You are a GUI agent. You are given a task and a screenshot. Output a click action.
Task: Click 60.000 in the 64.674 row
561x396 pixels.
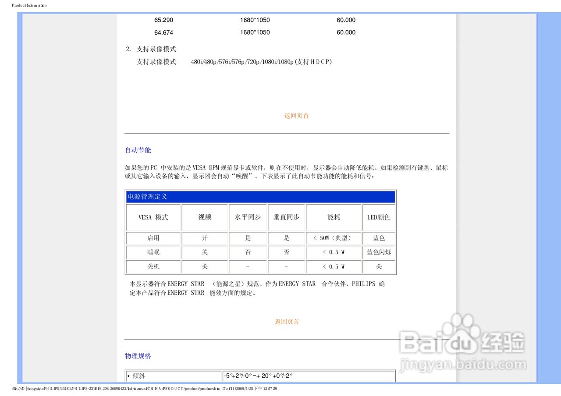click(x=346, y=32)
